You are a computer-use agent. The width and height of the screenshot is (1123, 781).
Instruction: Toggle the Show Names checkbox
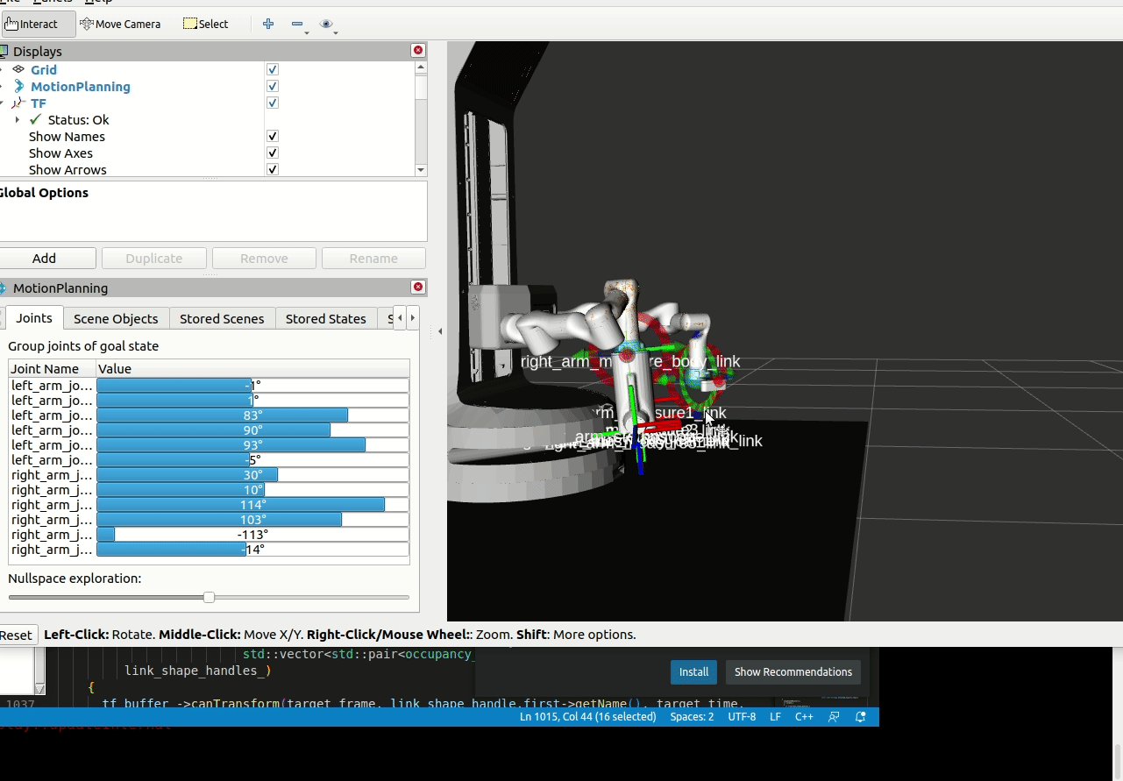pyautogui.click(x=272, y=136)
